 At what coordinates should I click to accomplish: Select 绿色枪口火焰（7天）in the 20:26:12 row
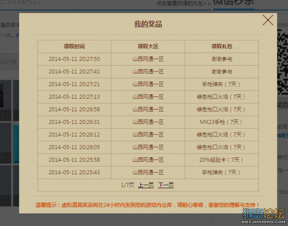(x=221, y=134)
